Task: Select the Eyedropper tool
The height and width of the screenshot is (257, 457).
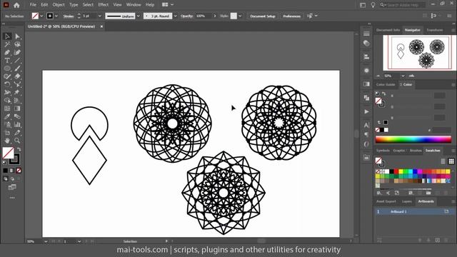Action: pos(7,116)
